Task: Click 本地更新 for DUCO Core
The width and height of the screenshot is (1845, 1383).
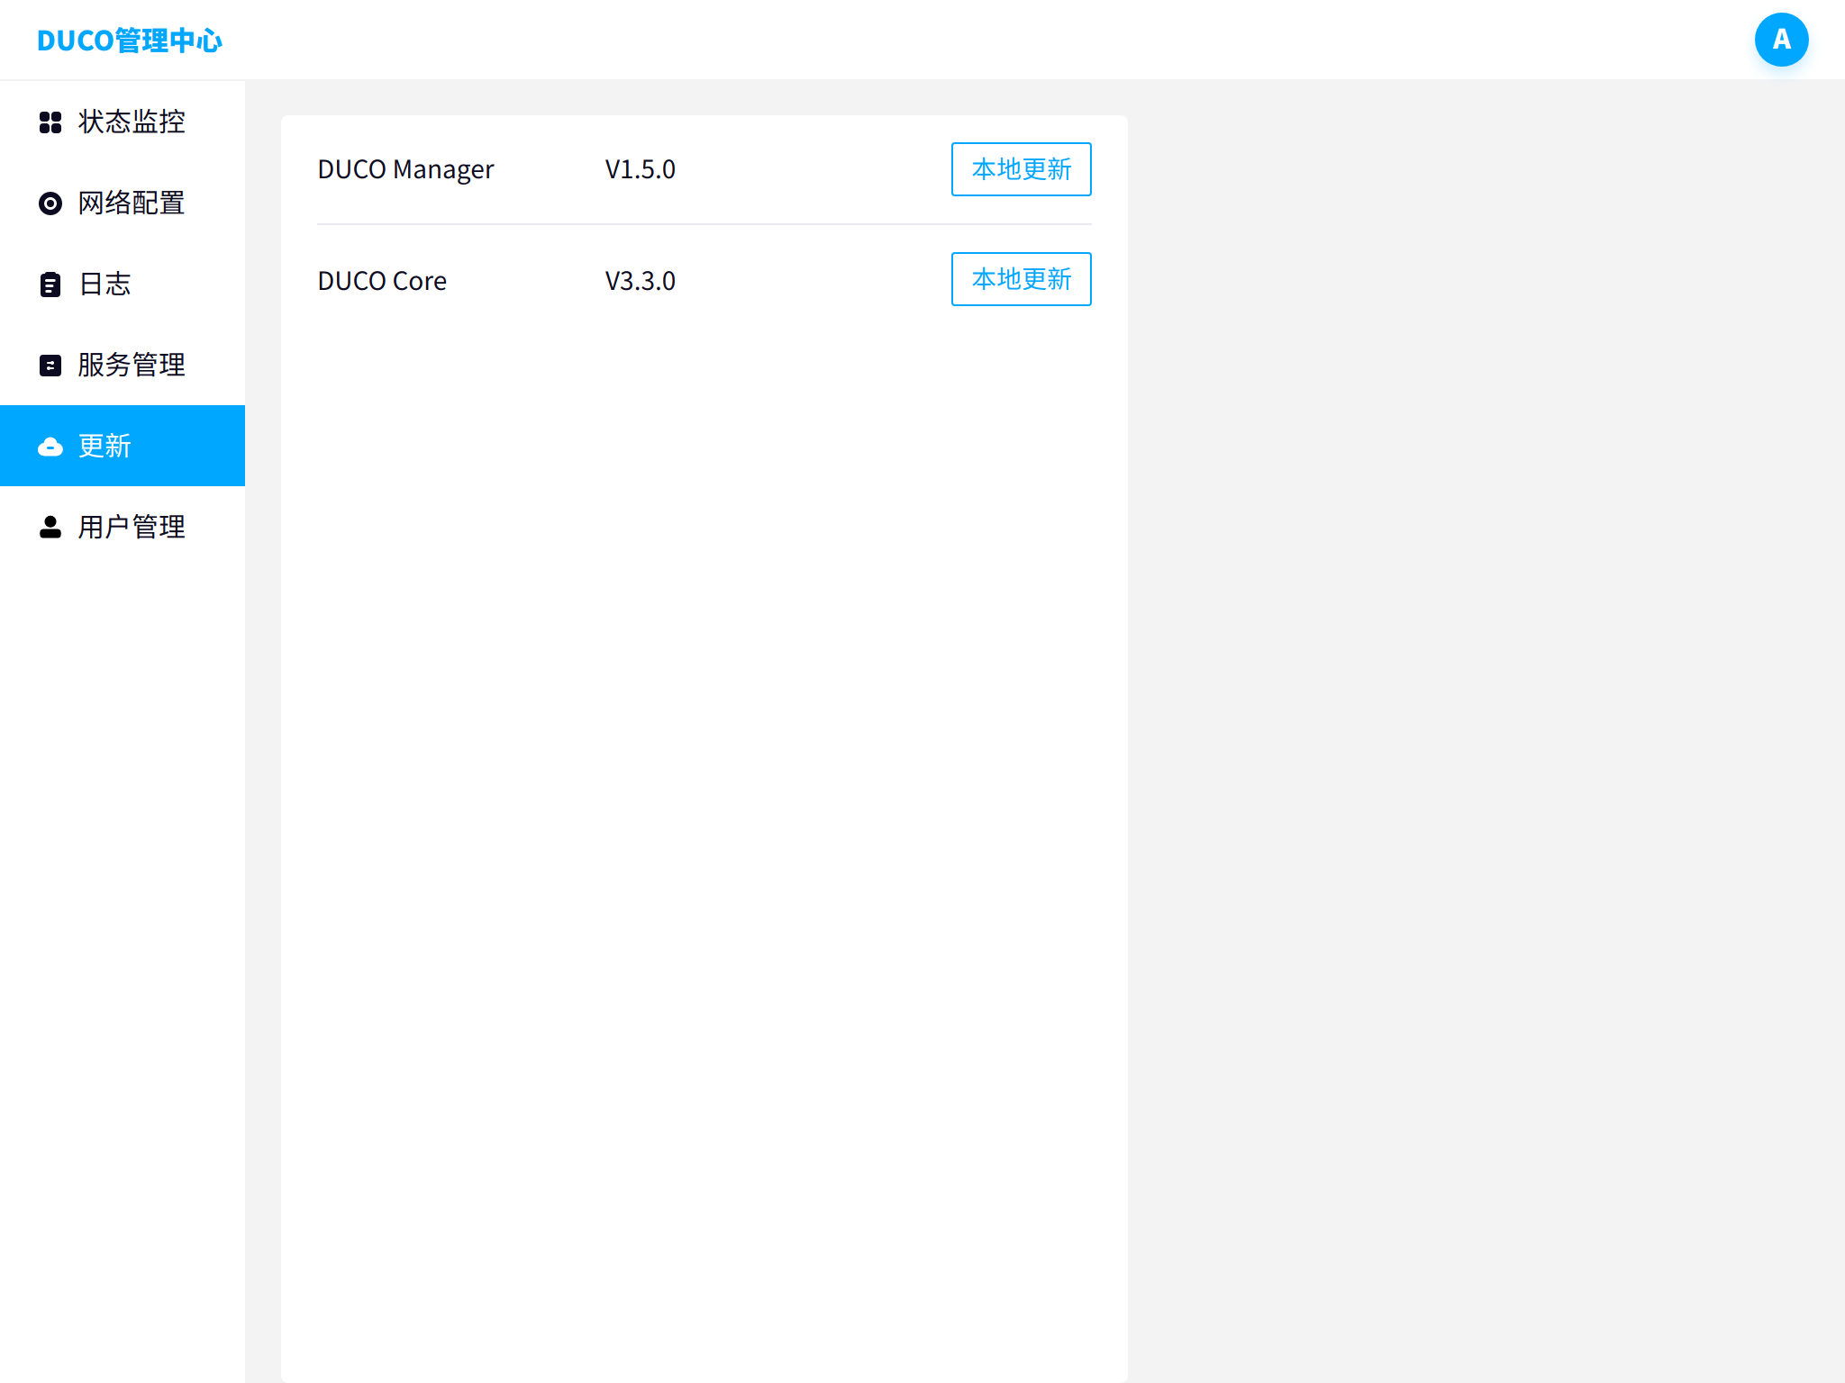Action: click(x=1021, y=279)
